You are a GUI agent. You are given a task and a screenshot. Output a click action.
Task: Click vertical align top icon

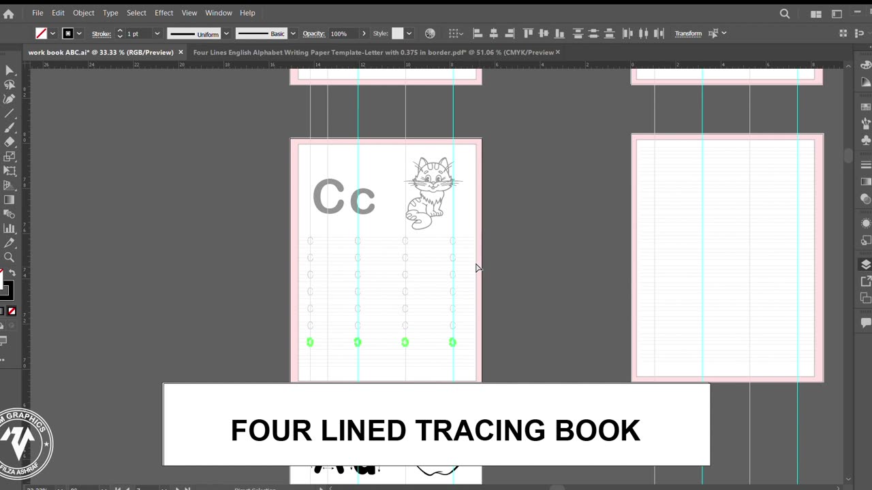tap(528, 33)
